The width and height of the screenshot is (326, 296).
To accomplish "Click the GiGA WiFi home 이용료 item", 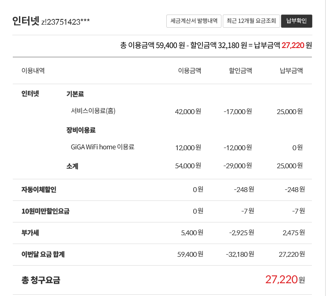I will (x=102, y=147).
